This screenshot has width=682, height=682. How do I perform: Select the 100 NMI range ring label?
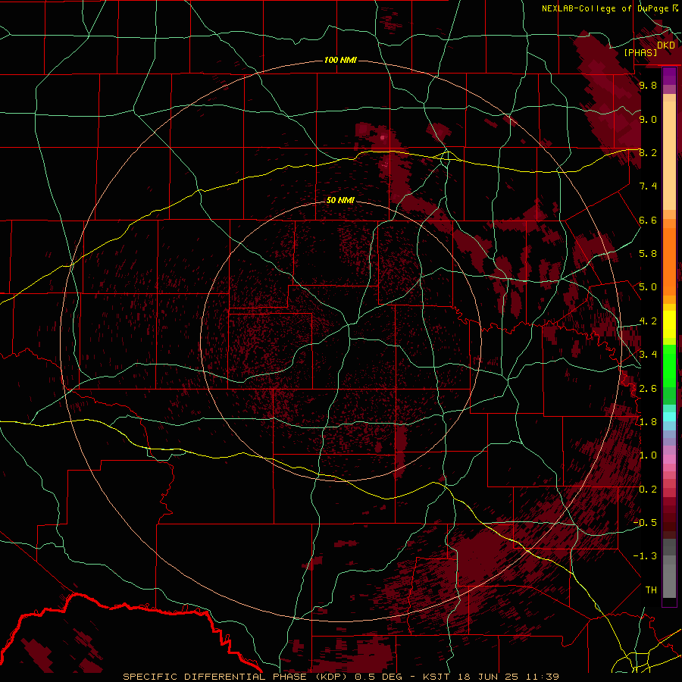[340, 60]
